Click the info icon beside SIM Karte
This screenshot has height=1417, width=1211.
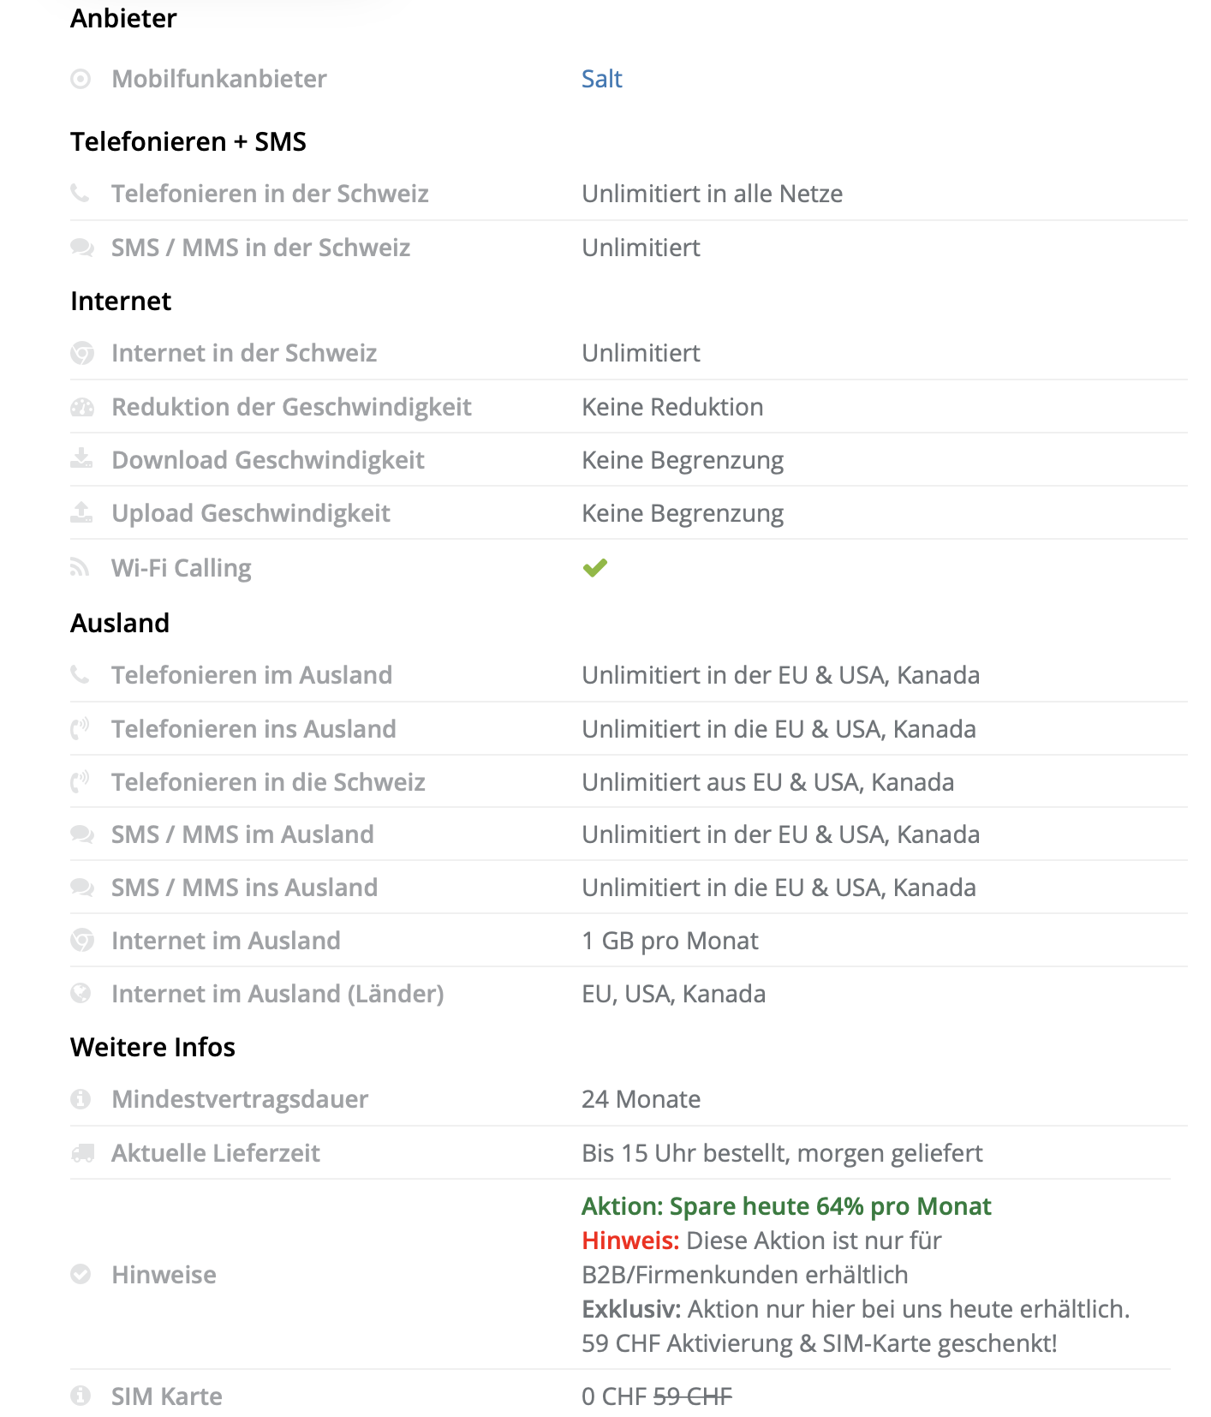pos(81,1396)
